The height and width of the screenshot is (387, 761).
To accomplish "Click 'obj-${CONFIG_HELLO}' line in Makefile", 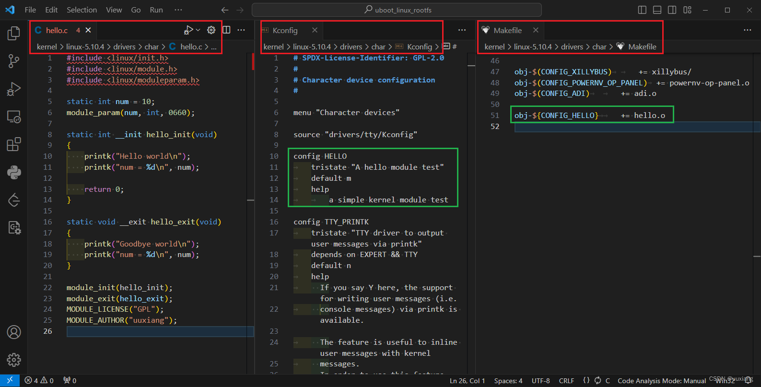I will click(x=590, y=116).
